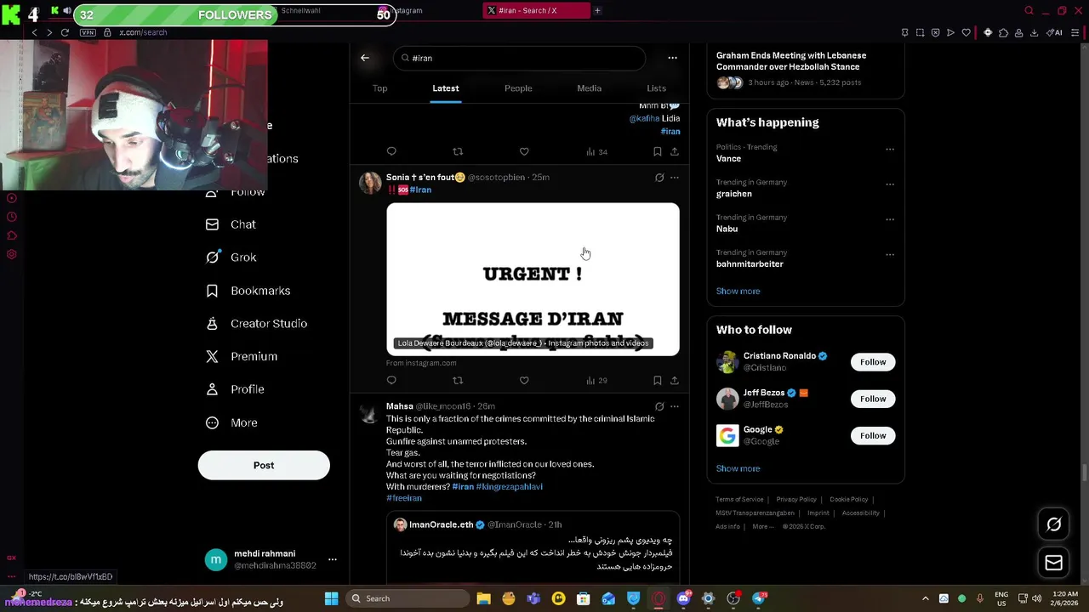Open Premium in the sidebar

pos(242,356)
